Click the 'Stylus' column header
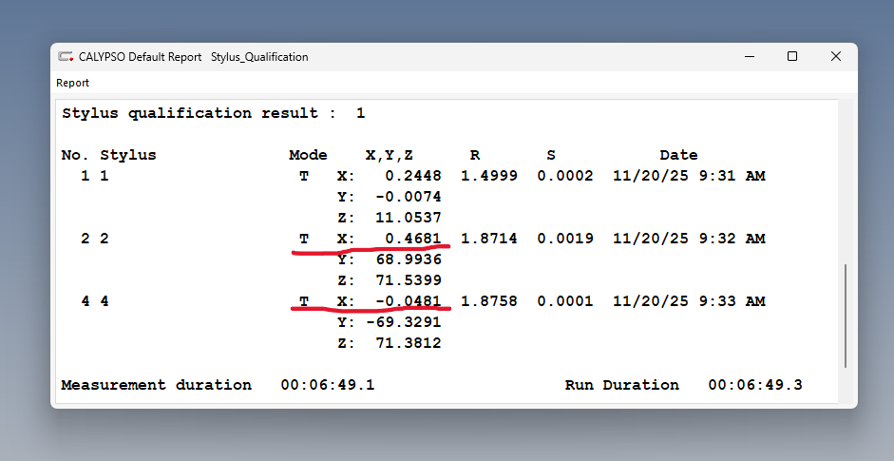Screen dimensions: 894x461 [127, 155]
